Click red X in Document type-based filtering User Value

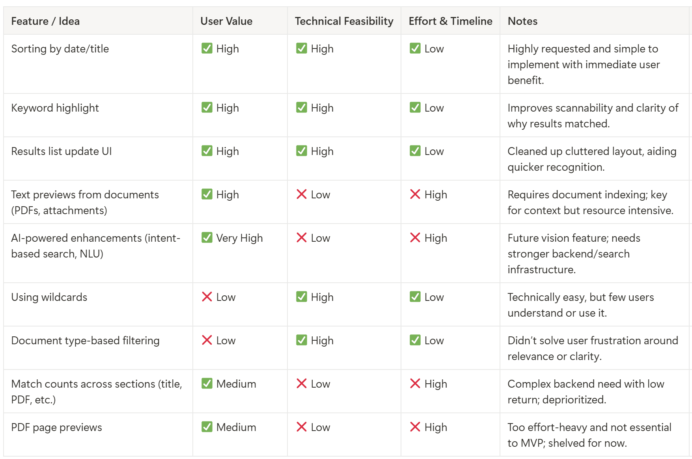click(207, 340)
